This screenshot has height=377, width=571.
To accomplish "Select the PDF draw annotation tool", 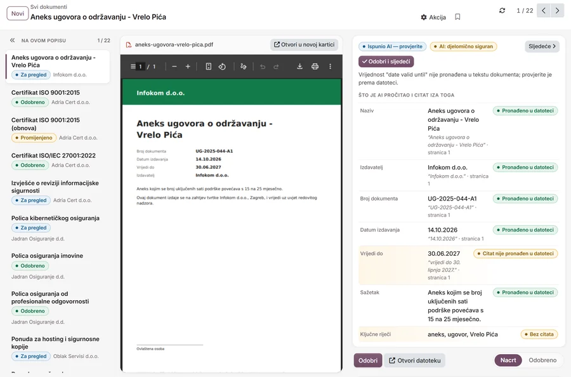I will coord(243,66).
